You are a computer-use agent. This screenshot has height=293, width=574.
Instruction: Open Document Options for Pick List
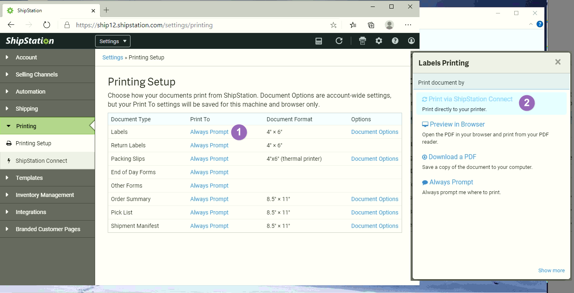(375, 212)
